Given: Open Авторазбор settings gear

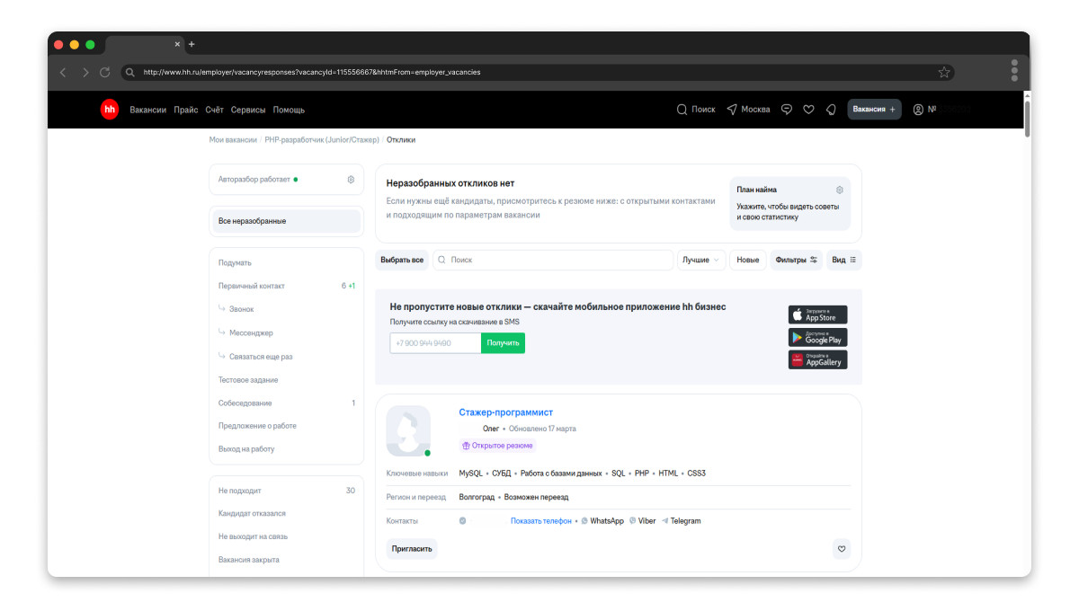Looking at the screenshot, I should pos(351,180).
